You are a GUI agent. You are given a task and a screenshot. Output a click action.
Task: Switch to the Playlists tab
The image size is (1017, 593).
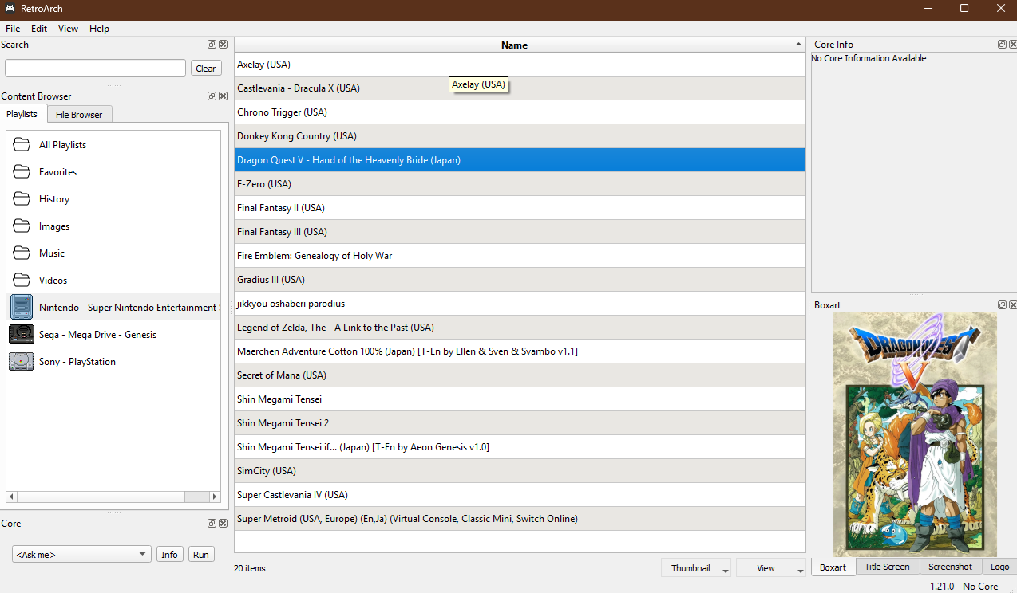coord(22,114)
